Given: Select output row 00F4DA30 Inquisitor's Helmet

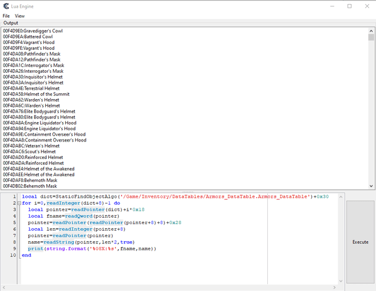Looking at the screenshot, I should [x=33, y=77].
